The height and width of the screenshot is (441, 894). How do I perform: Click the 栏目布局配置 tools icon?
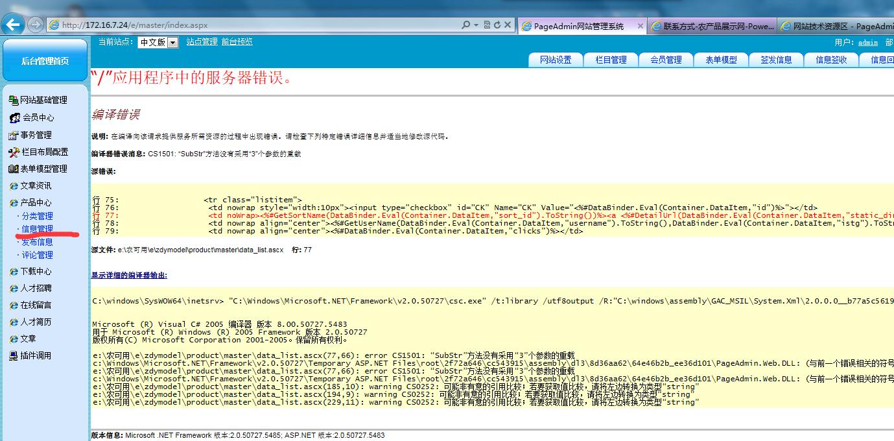pyautogui.click(x=14, y=152)
